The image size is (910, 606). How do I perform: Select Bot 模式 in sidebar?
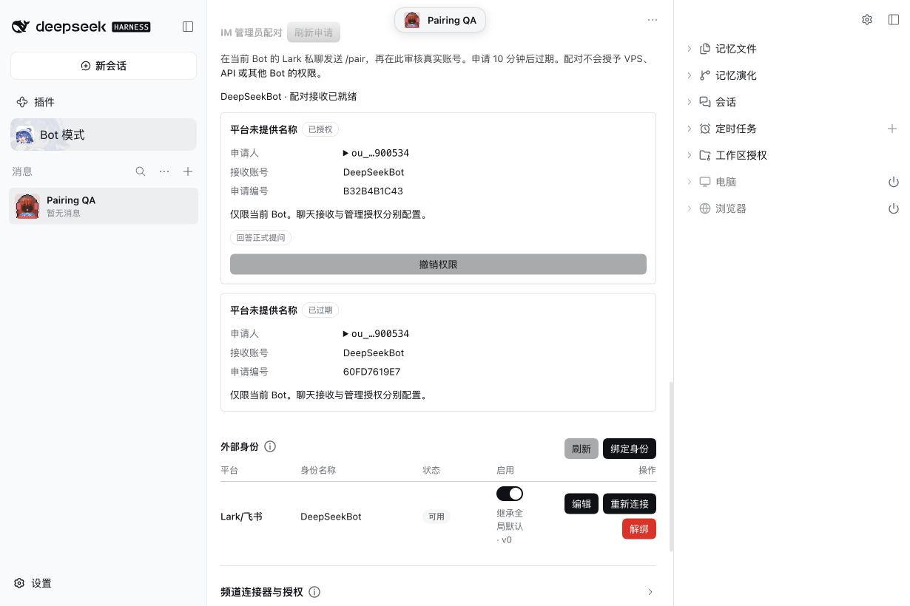coord(104,135)
